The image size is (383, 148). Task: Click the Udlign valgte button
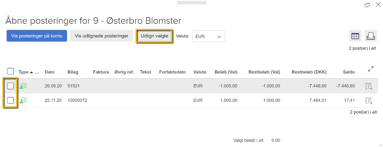click(154, 36)
